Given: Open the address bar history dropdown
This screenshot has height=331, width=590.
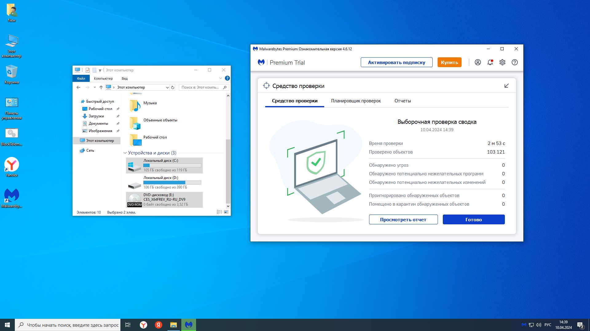Looking at the screenshot, I should [x=167, y=88].
